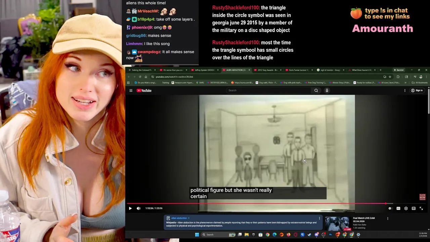Open the Foal Watch LIVE CAM thumbnail
The width and height of the screenshot is (430, 242).
click(x=337, y=224)
